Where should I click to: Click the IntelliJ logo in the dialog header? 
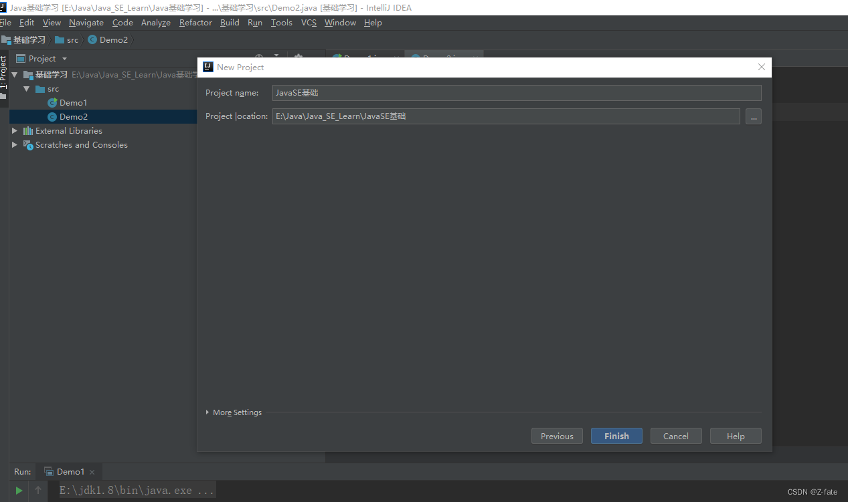pos(207,67)
